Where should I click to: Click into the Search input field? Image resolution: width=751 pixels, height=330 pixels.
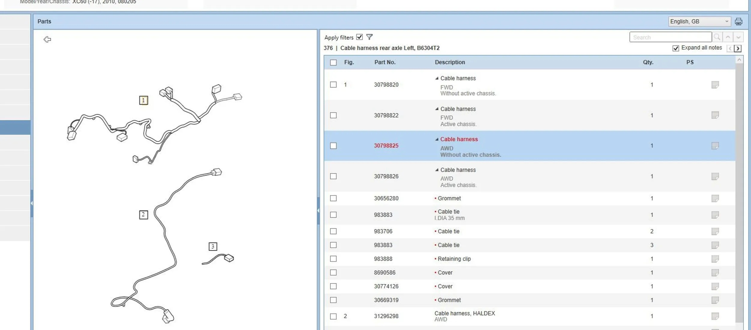pos(670,37)
